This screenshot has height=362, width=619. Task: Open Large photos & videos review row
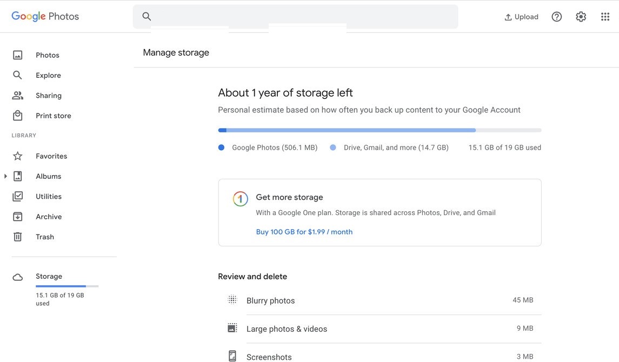379,329
